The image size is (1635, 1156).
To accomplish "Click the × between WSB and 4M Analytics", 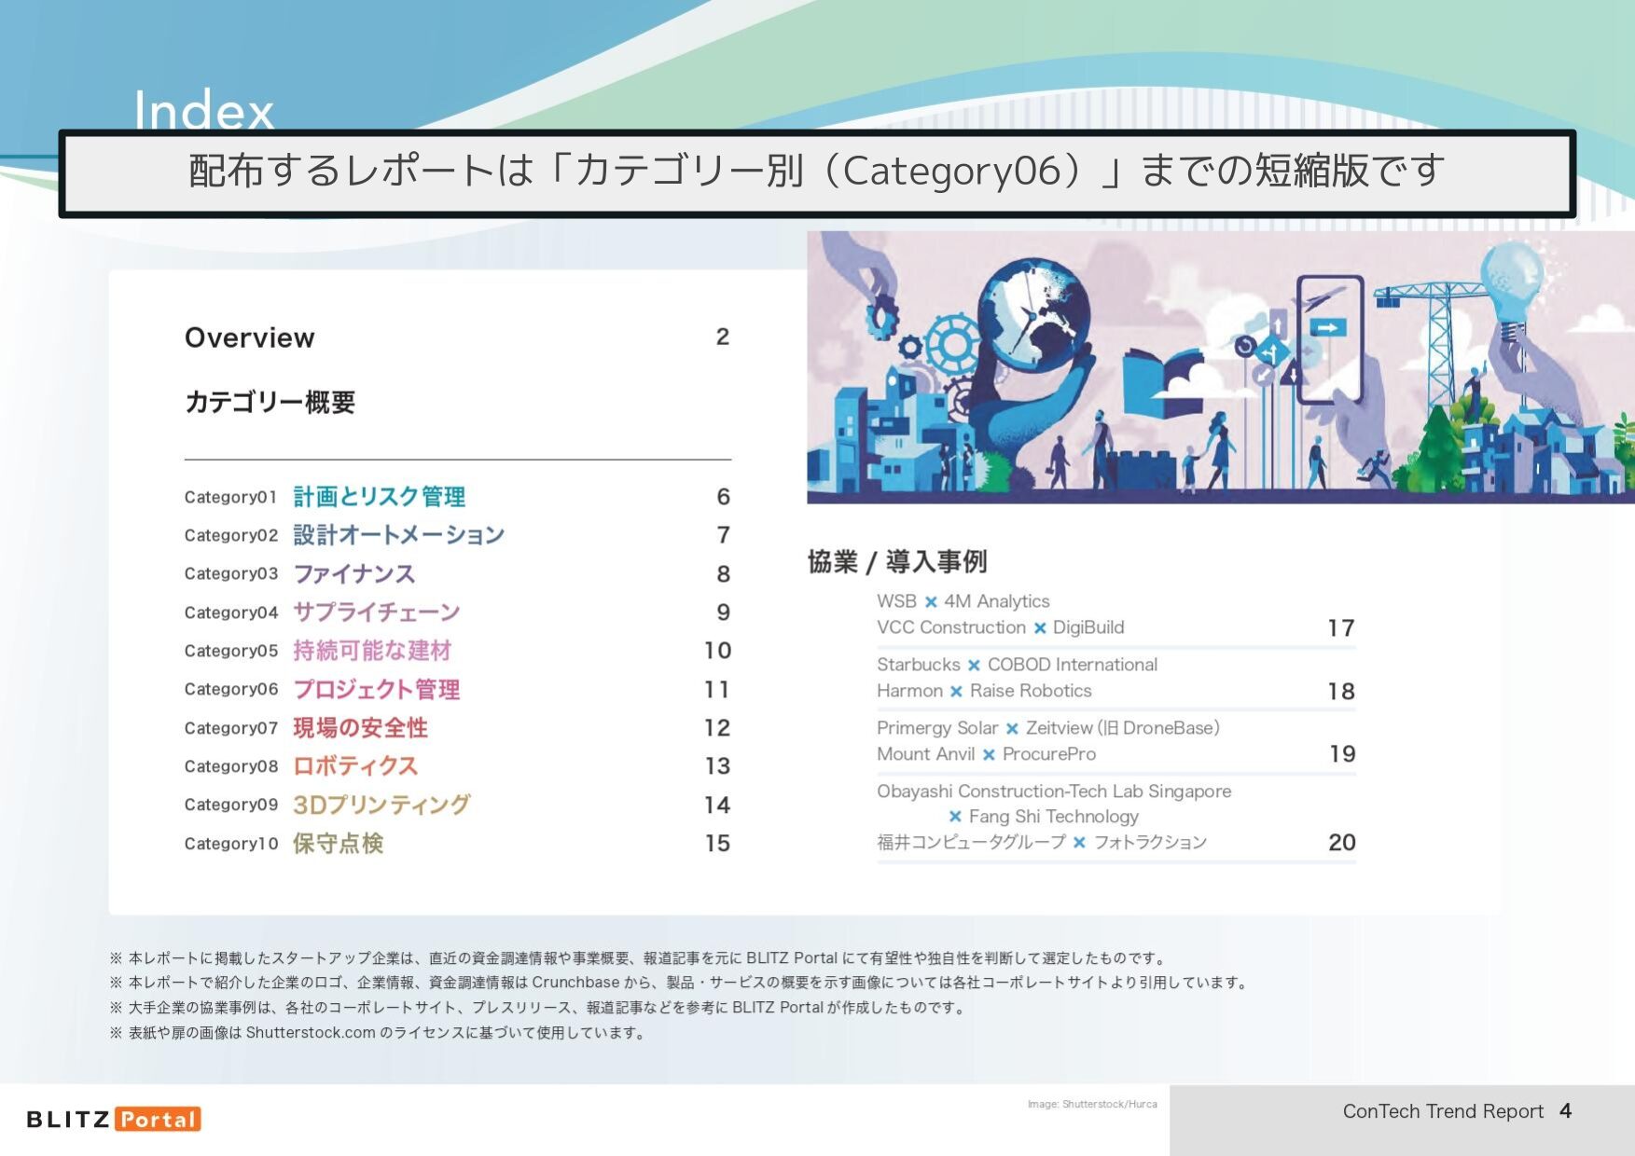I will pyautogui.click(x=930, y=602).
